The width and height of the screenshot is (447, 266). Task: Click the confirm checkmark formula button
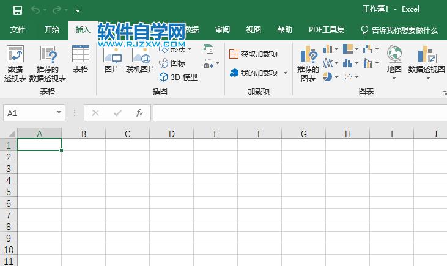tap(117, 113)
